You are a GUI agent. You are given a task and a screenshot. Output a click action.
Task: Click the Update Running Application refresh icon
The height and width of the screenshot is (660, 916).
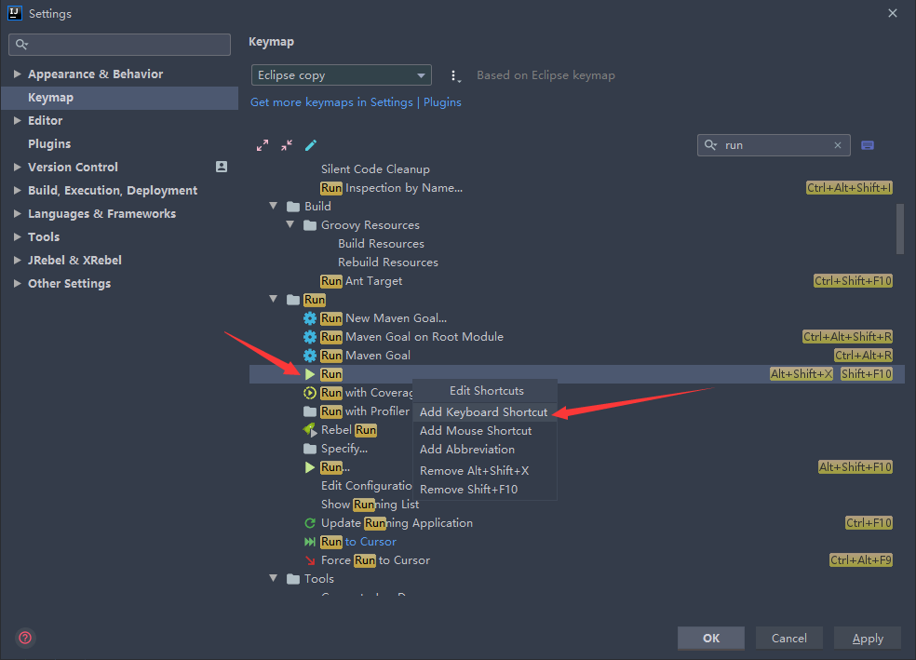coord(310,523)
